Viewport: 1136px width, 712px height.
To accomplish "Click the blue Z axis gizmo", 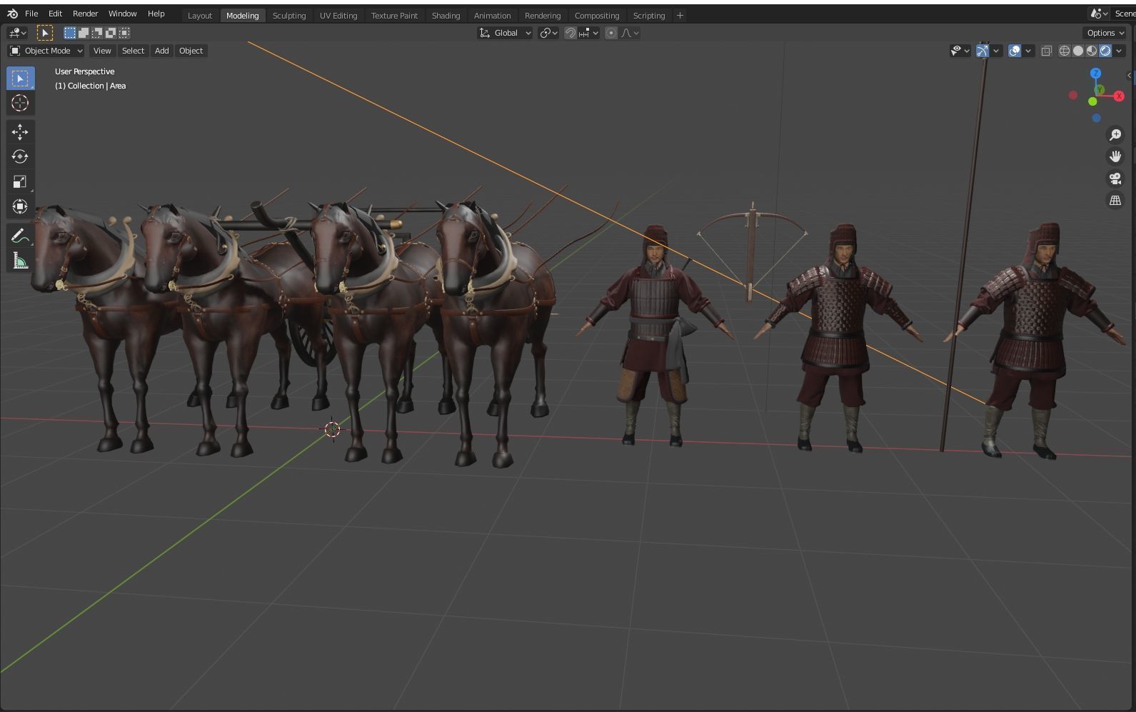I will 1095,74.
